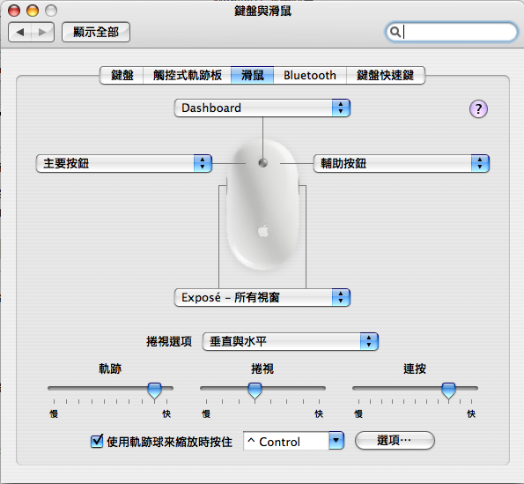
Task: Select the 滑鼠 tab
Action: coord(252,75)
